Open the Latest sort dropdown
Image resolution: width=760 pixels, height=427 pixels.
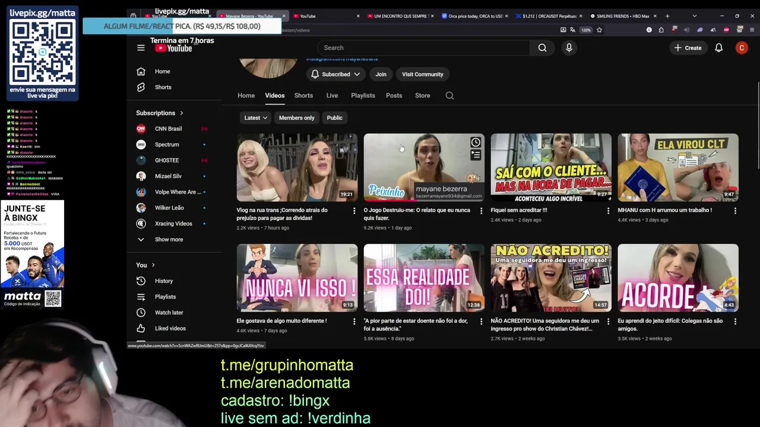(256, 118)
